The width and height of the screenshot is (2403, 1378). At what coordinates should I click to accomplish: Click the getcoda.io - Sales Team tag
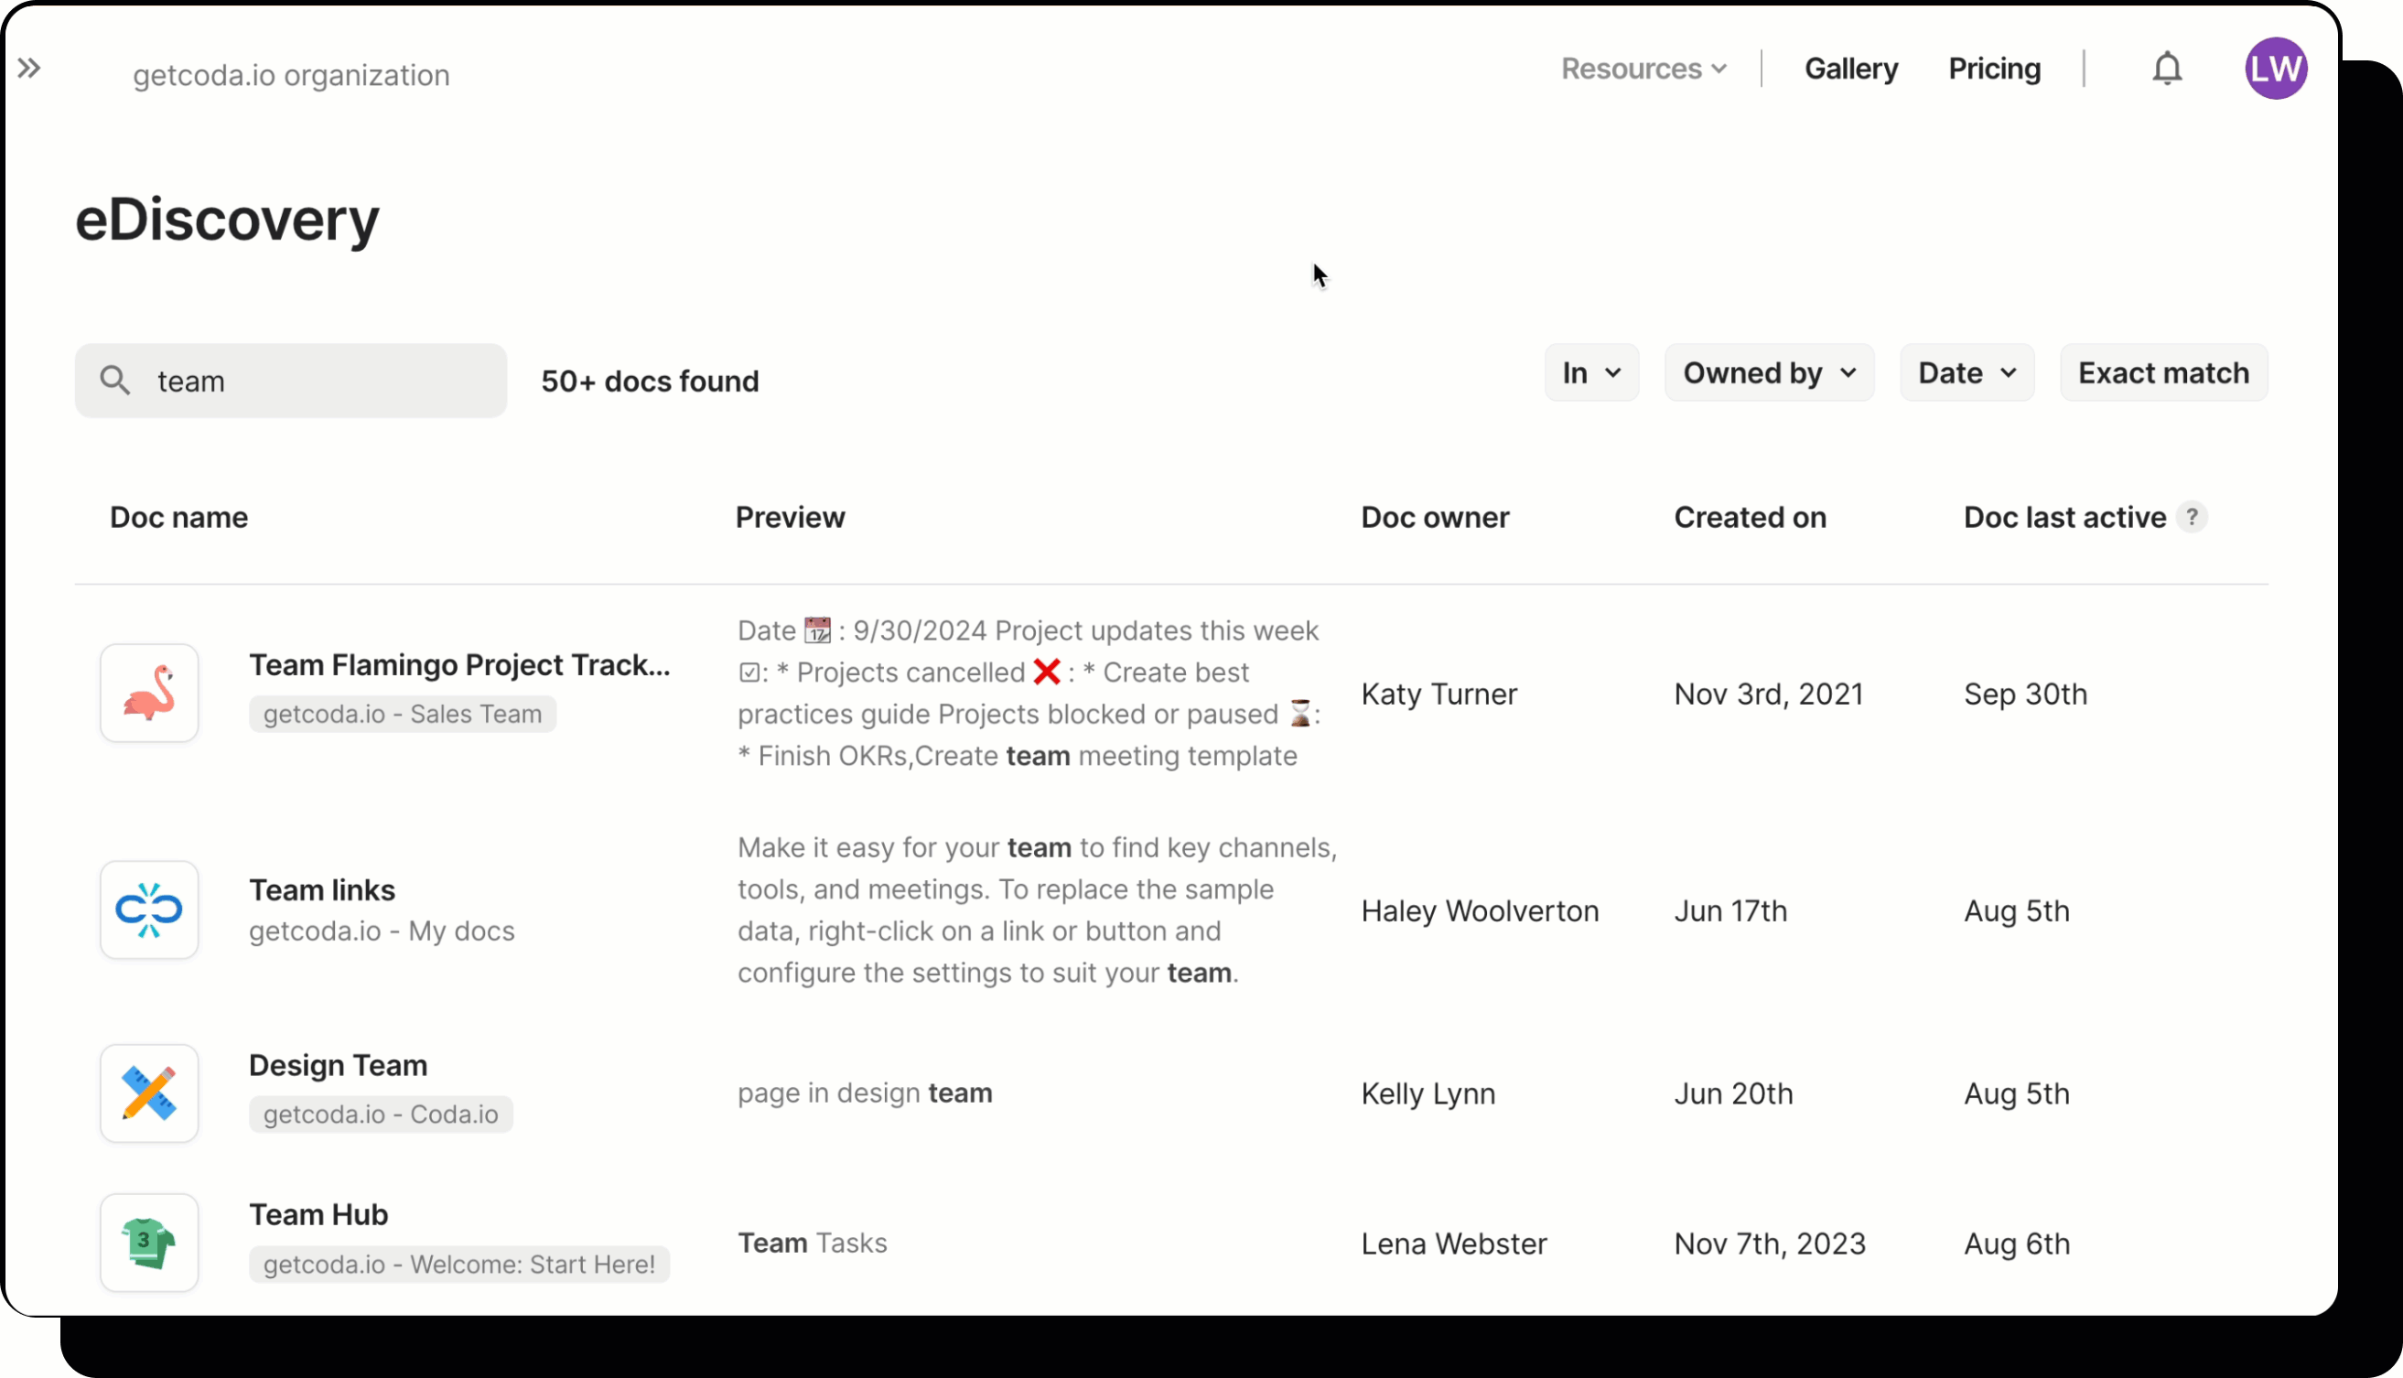coord(403,714)
